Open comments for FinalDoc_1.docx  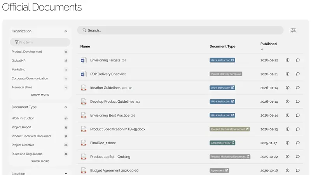298,143
